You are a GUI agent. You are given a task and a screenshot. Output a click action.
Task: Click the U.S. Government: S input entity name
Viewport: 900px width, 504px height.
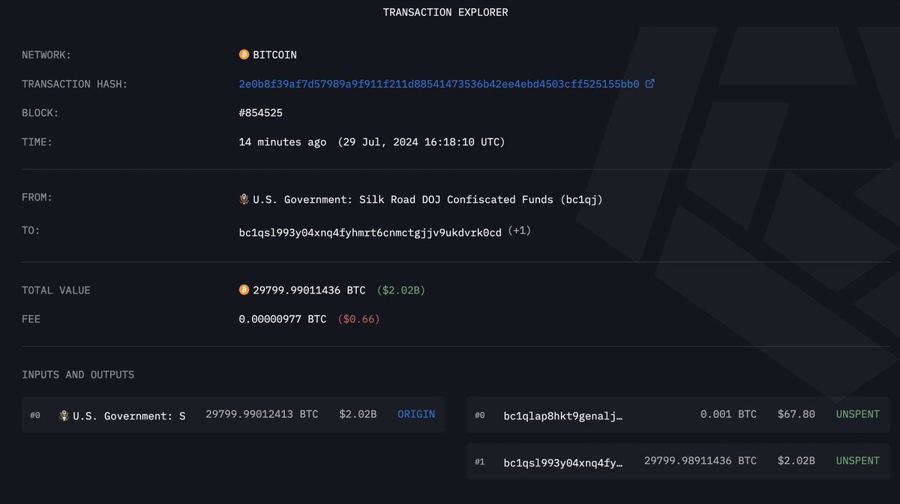coord(128,416)
